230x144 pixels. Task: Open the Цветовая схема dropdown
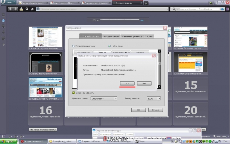[x=104, y=98]
